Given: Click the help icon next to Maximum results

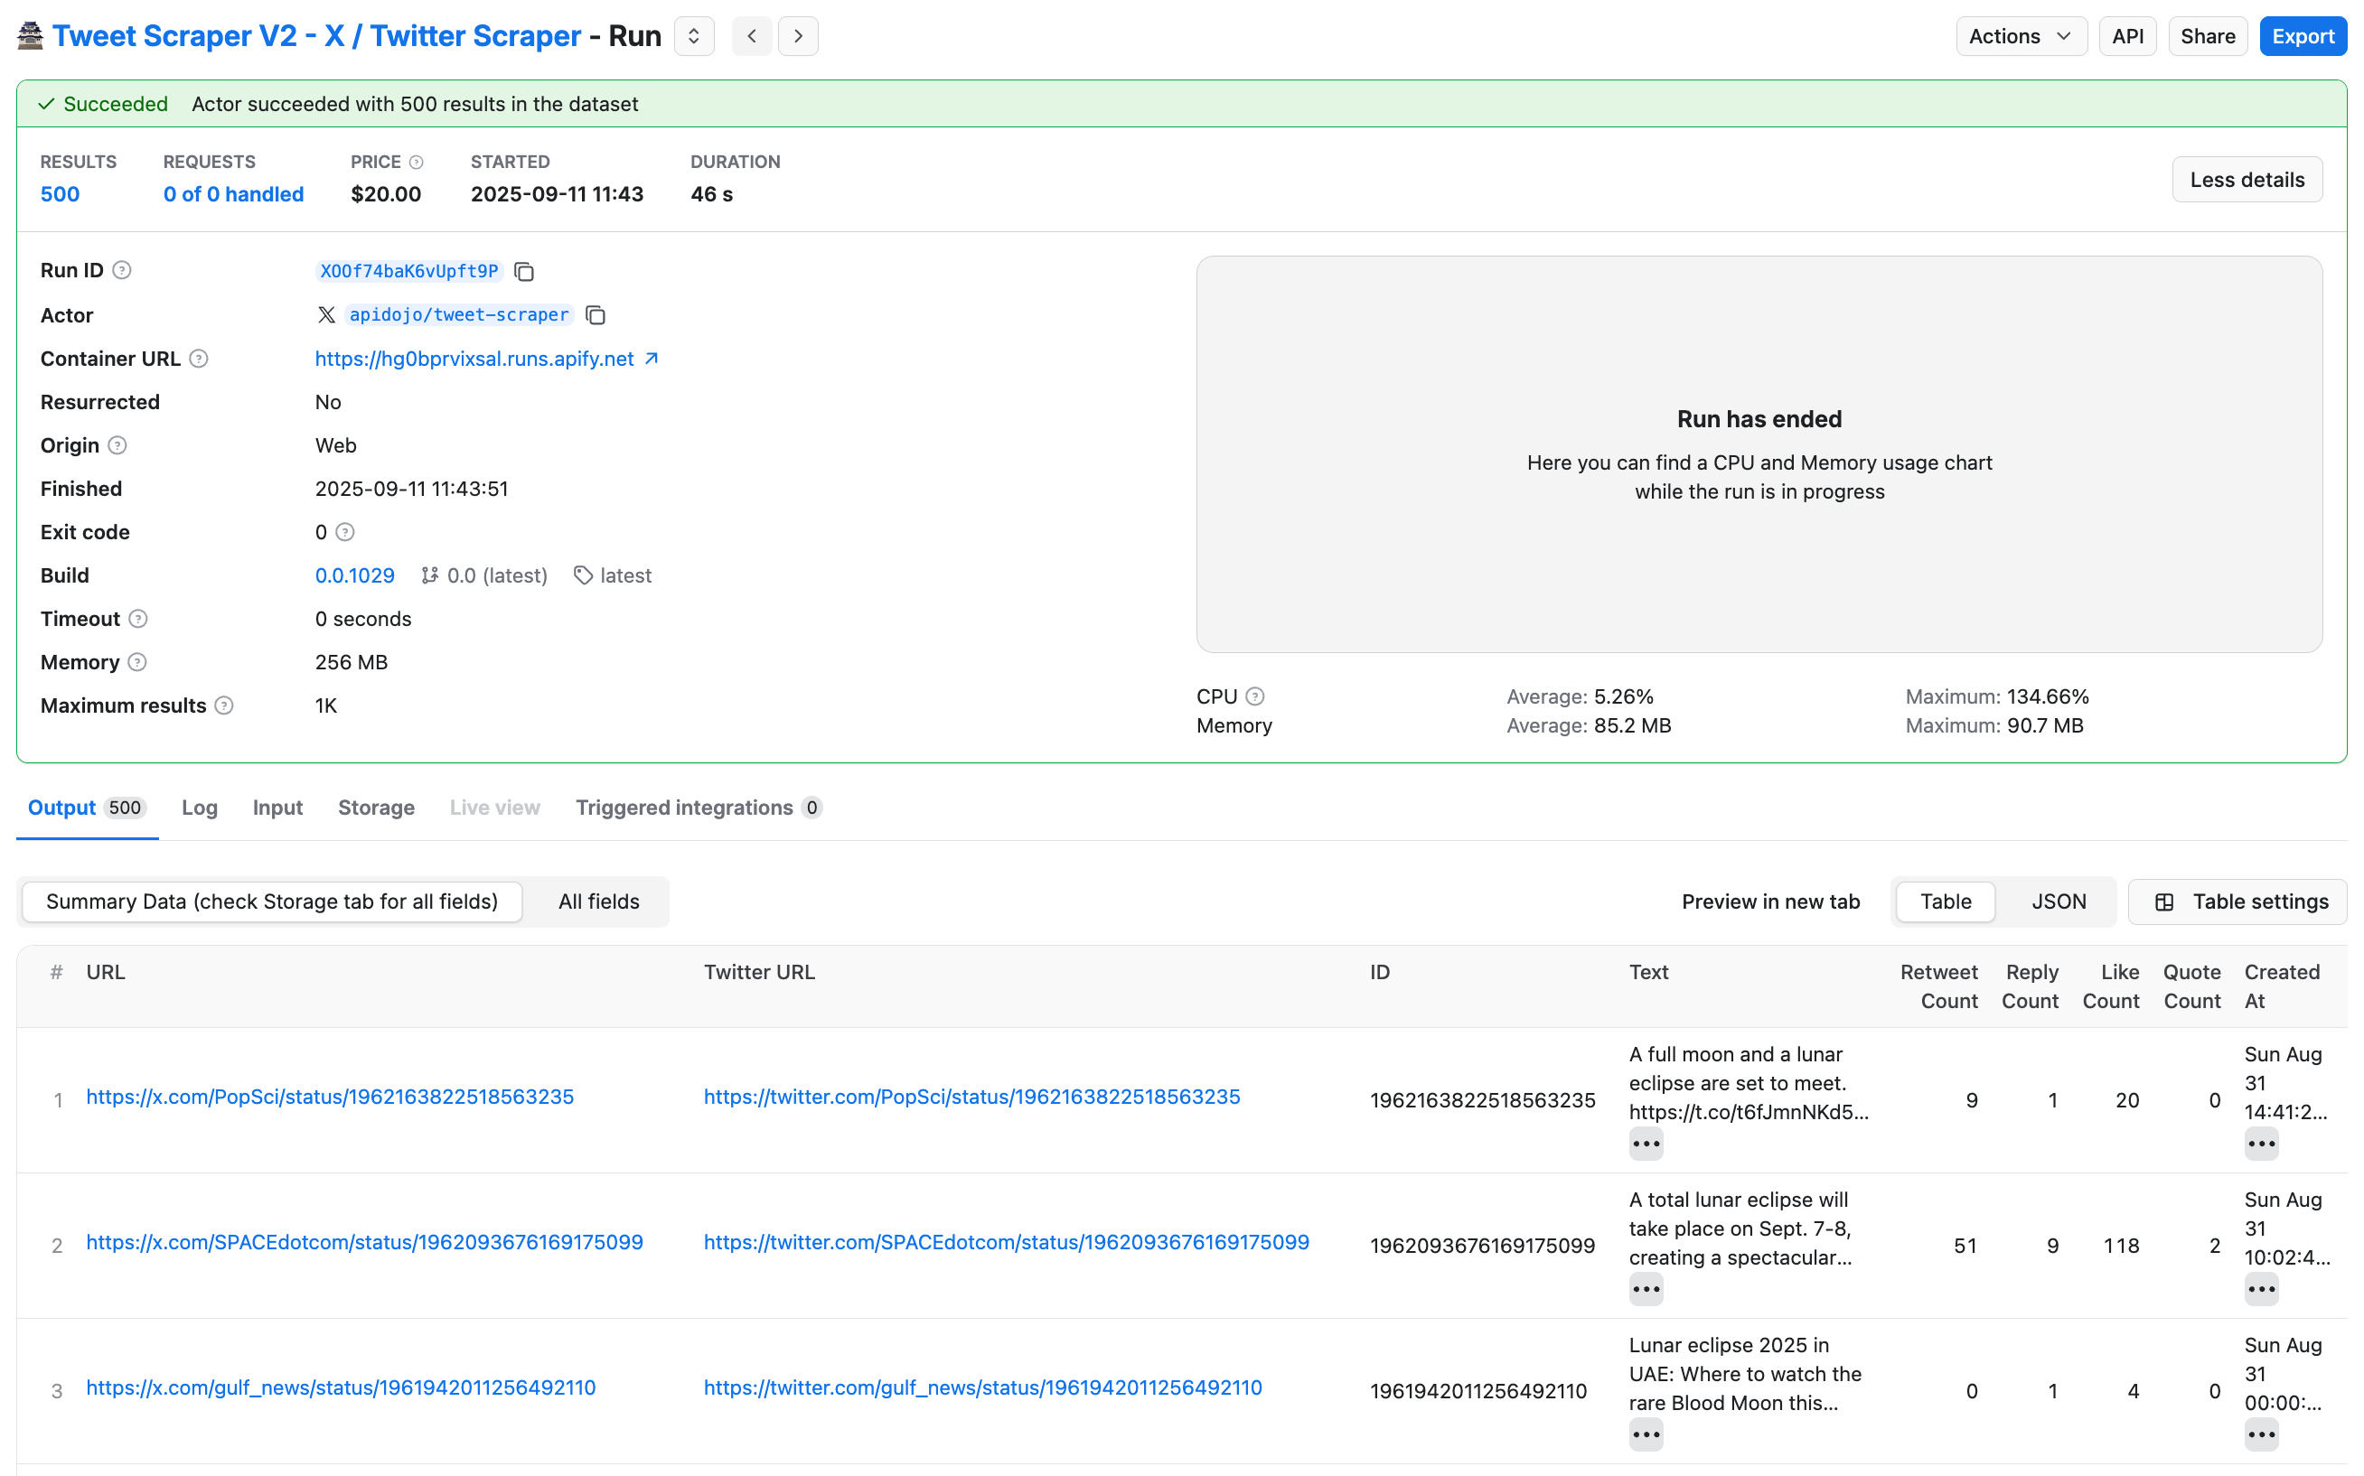Looking at the screenshot, I should point(223,705).
